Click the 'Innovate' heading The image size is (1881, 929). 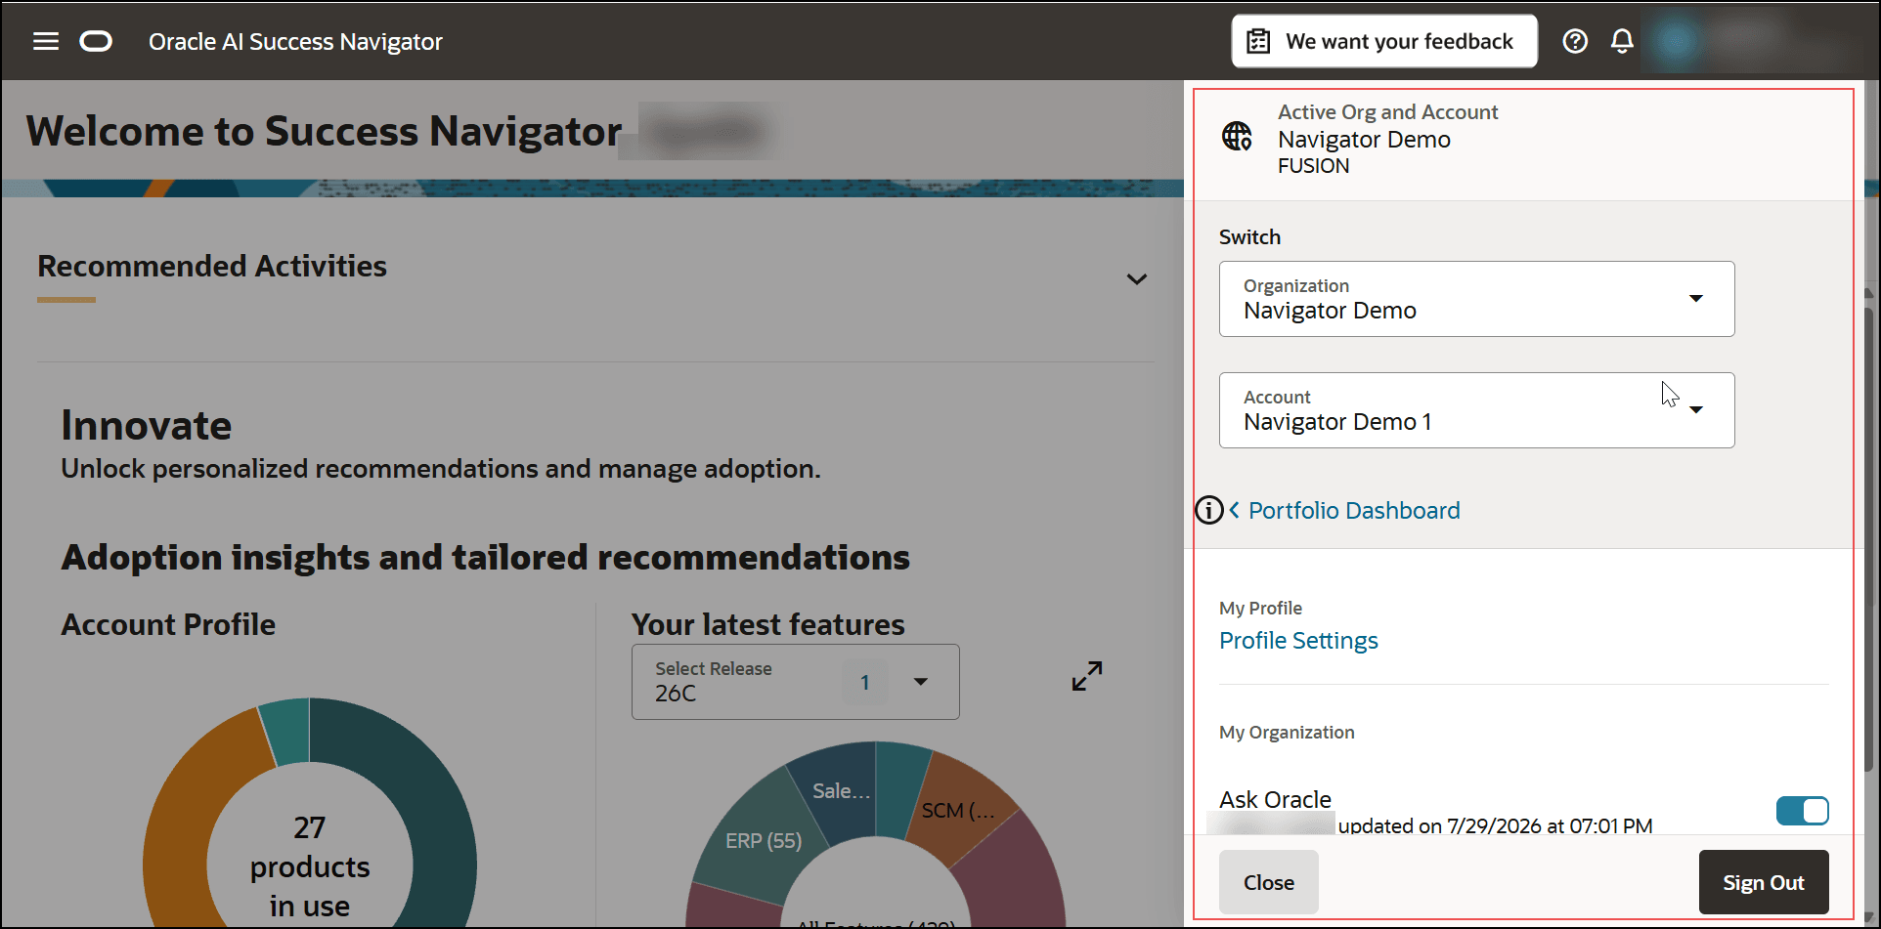click(x=147, y=425)
